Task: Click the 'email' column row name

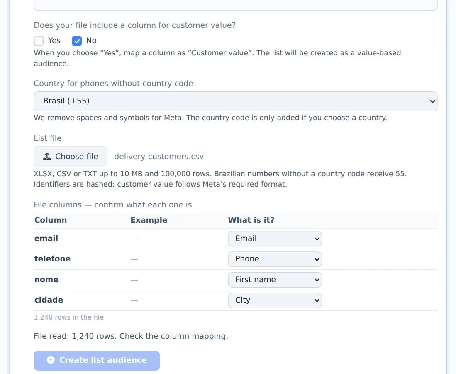Action: click(46, 238)
